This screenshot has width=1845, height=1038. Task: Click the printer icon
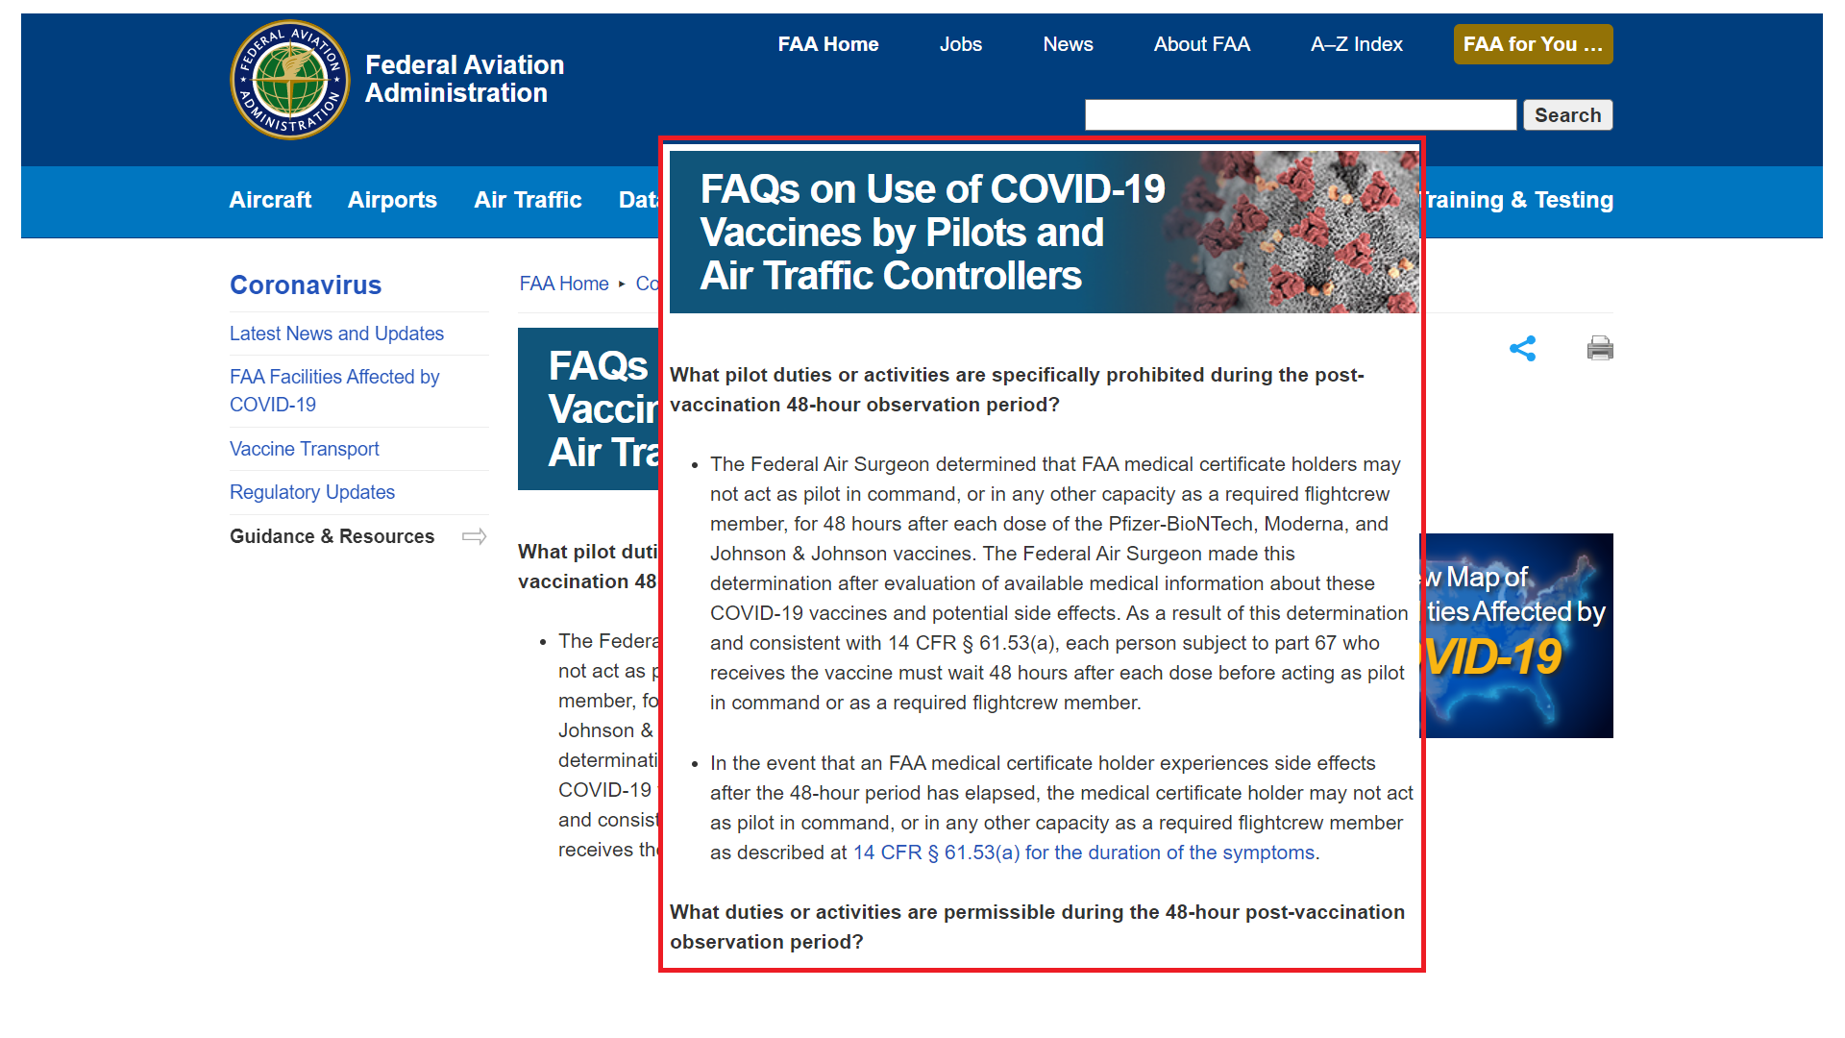(1600, 348)
